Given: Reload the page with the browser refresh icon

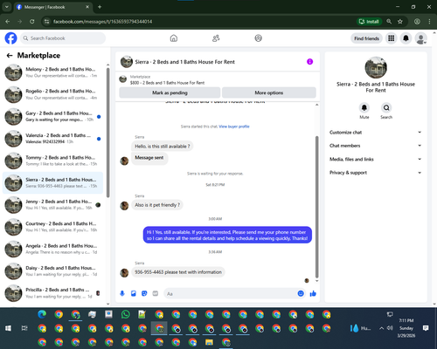Looking at the screenshot, I should 32,21.
